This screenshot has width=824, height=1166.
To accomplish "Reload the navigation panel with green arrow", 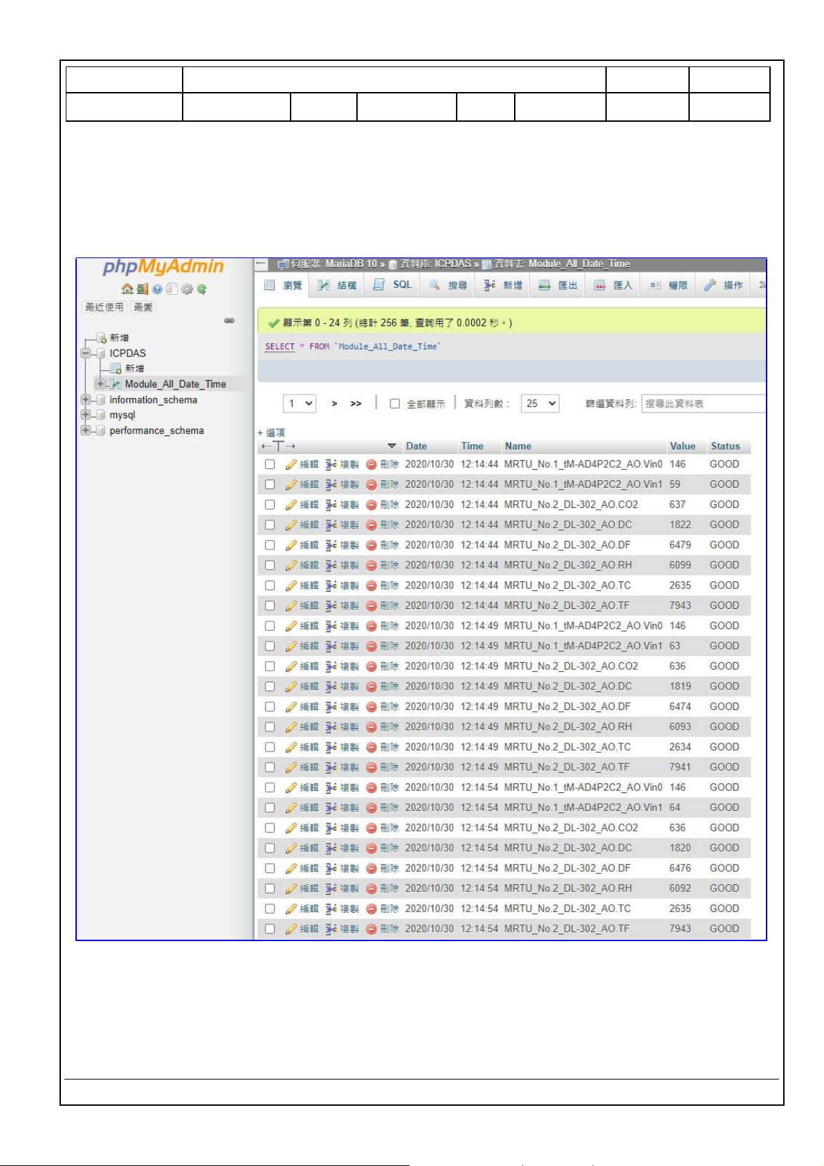I will (x=201, y=289).
